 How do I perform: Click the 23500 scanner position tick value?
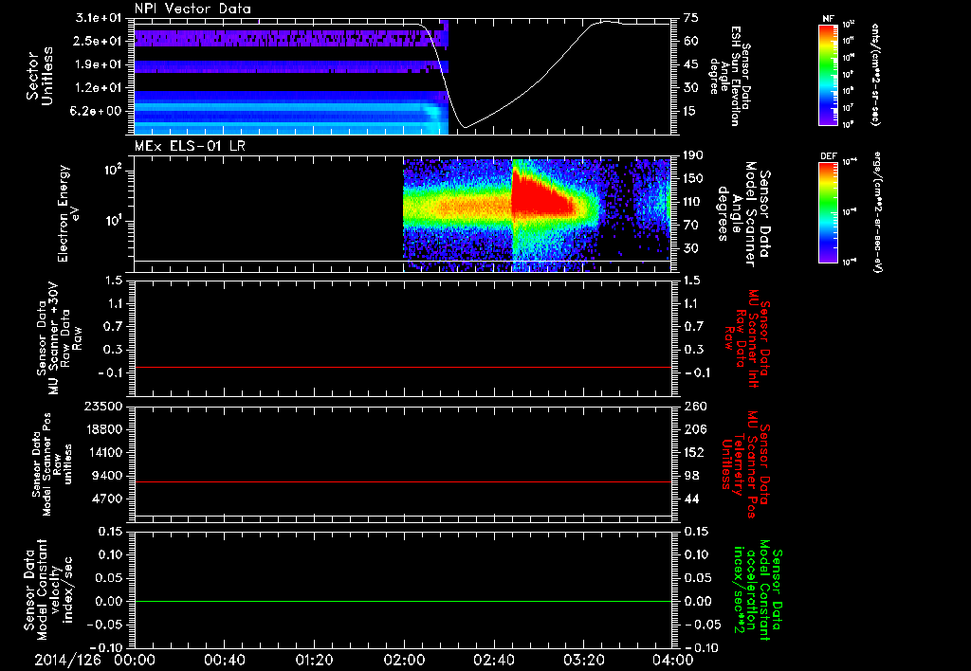(103, 406)
